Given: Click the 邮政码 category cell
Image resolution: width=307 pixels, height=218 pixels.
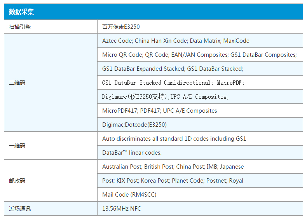Looking at the screenshot, I should coord(51,181).
